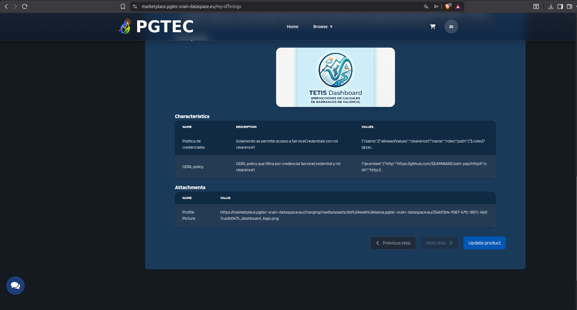The height and width of the screenshot is (310, 577).
Task: Click the tab search icon in browser toolbar
Action: click(x=536, y=6)
